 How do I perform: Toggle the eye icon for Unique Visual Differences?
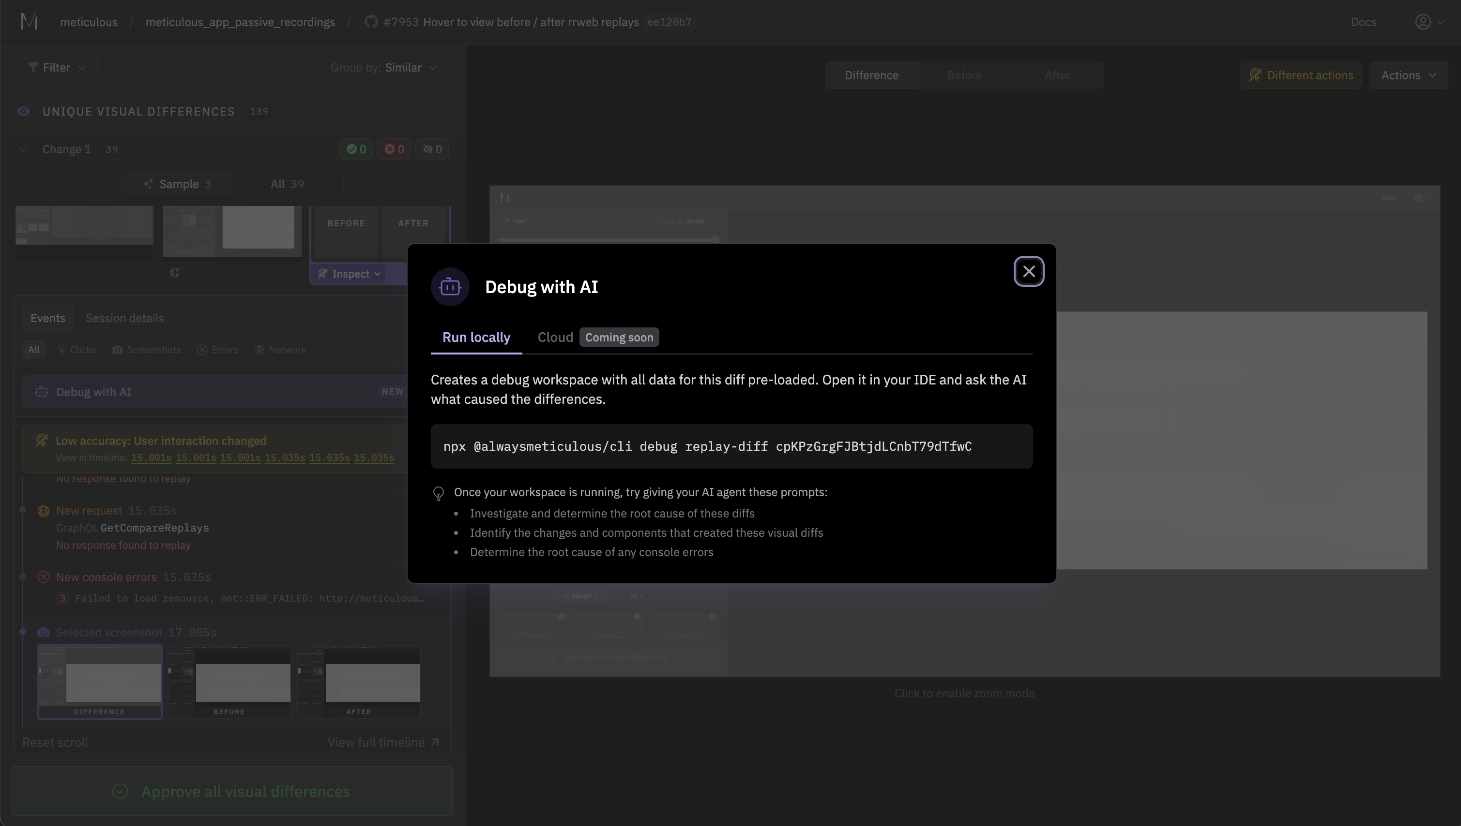[23, 111]
